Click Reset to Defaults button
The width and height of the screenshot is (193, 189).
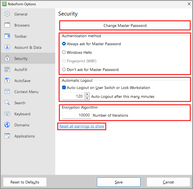coord(25,182)
